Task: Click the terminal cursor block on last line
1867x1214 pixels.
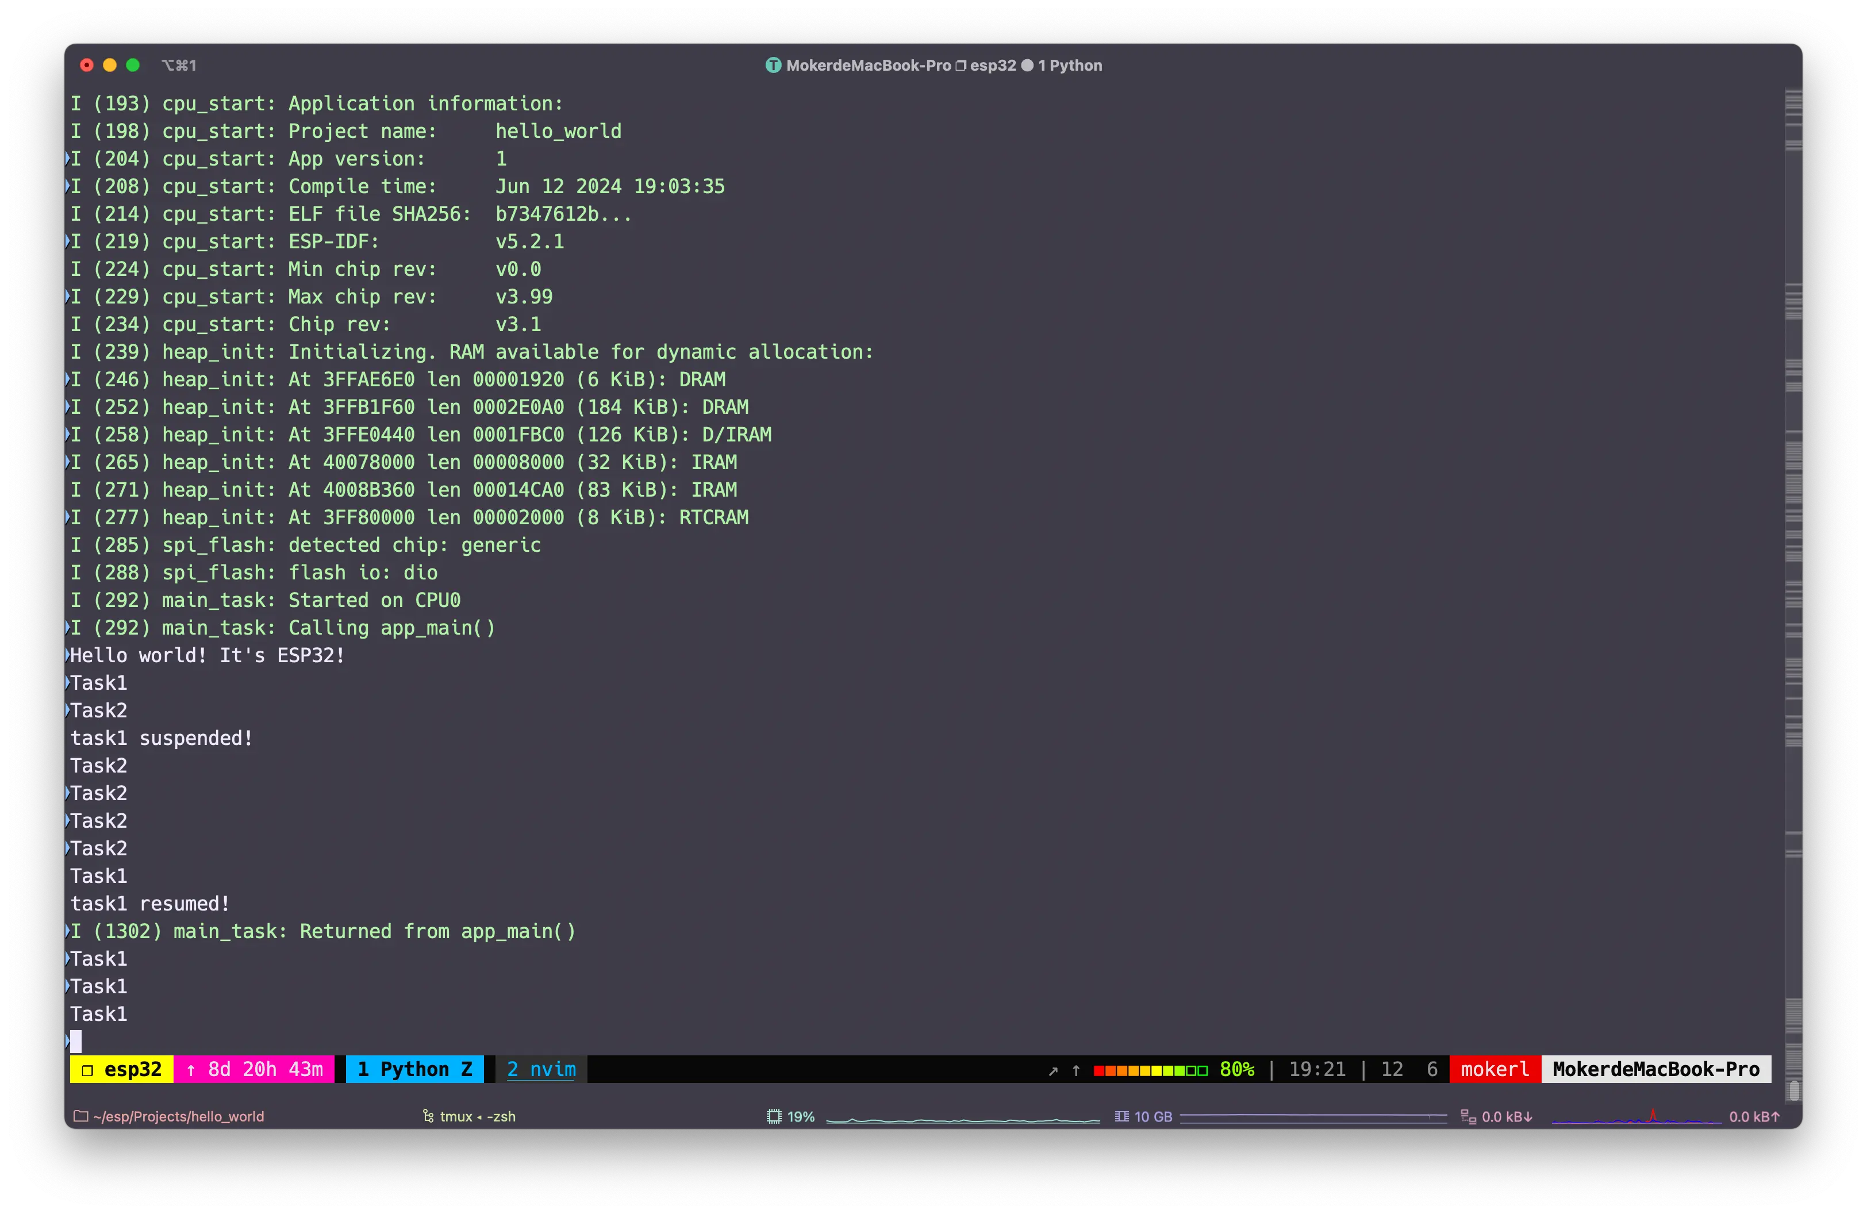Action: [x=76, y=1042]
